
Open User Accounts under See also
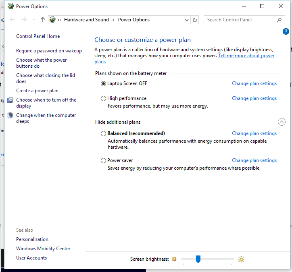point(31,258)
